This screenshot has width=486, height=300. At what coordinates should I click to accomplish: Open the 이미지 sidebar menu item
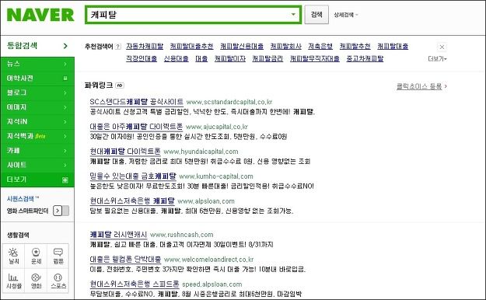[37, 107]
